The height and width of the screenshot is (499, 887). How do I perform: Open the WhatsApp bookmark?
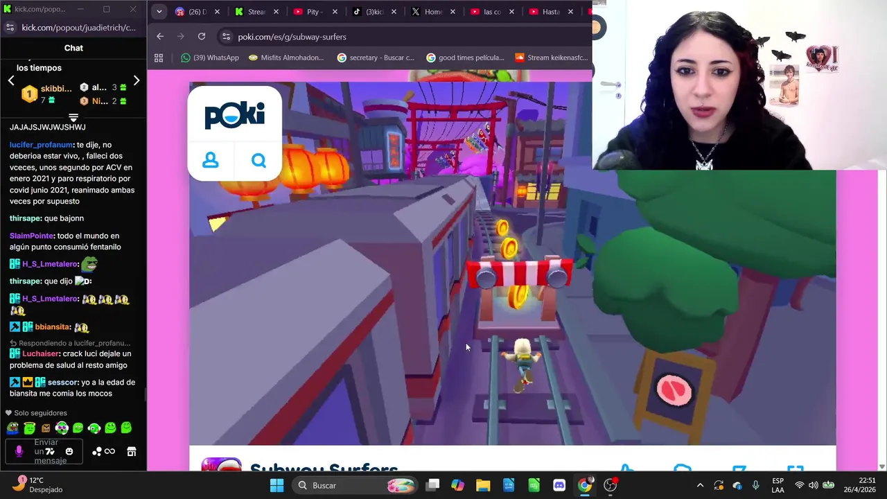coord(209,58)
